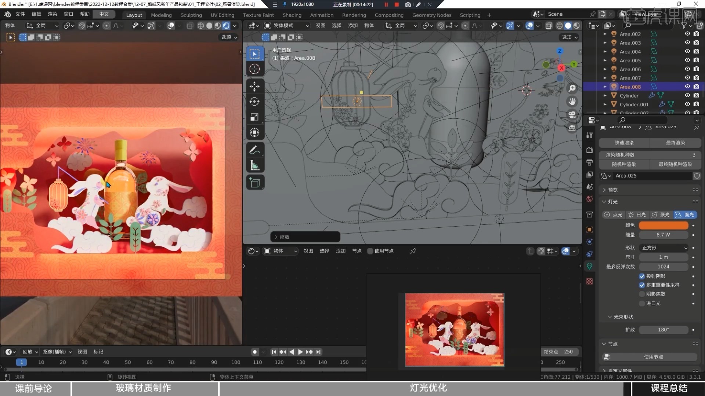The height and width of the screenshot is (396, 705).
Task: Click the rendered scene thumbnail image
Action: point(455,330)
